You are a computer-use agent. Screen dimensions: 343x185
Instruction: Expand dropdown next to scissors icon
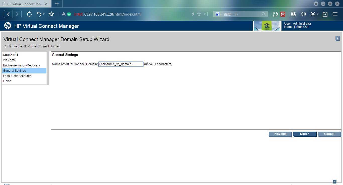[x=318, y=14]
